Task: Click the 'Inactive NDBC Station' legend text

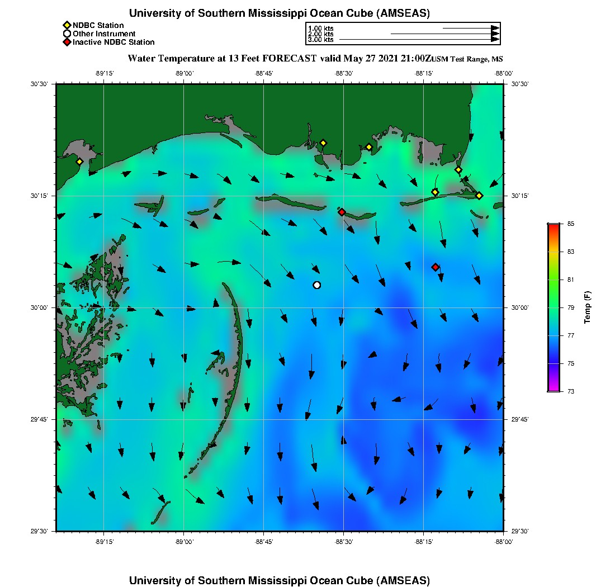Action: [x=113, y=42]
